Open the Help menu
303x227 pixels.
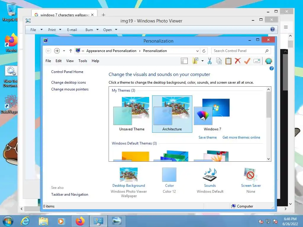click(x=95, y=61)
